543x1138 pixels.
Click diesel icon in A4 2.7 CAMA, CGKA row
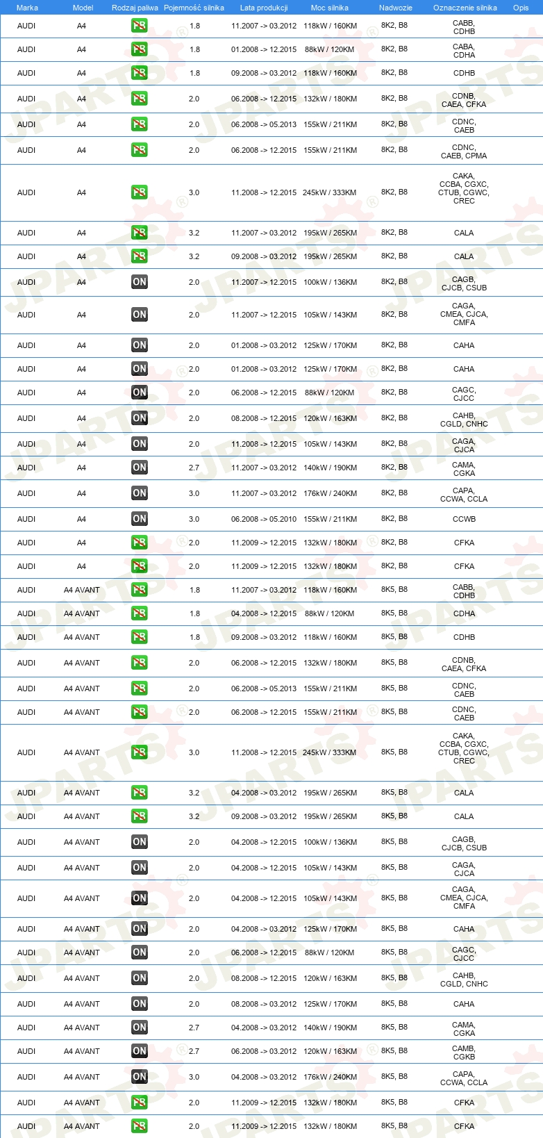pos(140,468)
